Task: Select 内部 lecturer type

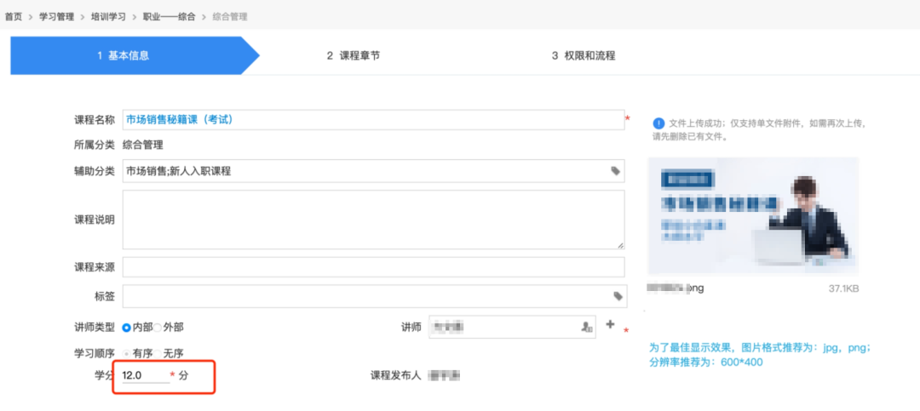Action: (x=126, y=327)
